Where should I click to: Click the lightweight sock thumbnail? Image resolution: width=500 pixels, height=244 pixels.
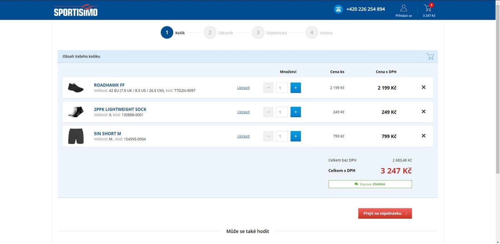pos(76,112)
